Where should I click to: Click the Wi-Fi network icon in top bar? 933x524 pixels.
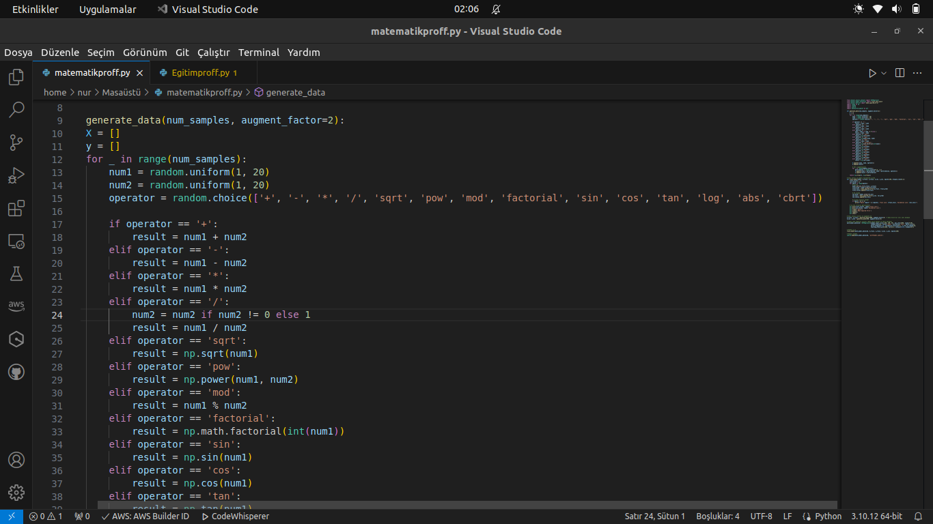coord(878,10)
